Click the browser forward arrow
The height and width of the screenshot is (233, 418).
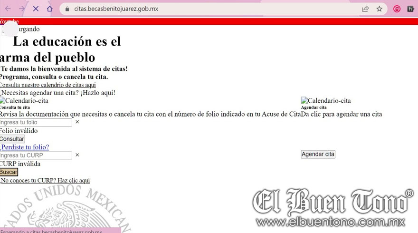coord(22,9)
